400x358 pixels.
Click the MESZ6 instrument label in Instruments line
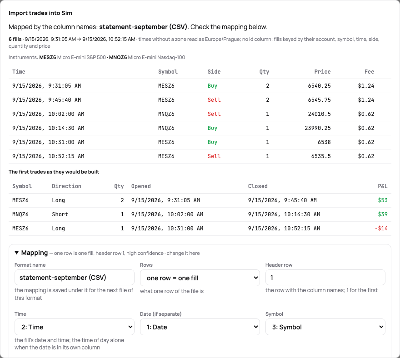47,57
